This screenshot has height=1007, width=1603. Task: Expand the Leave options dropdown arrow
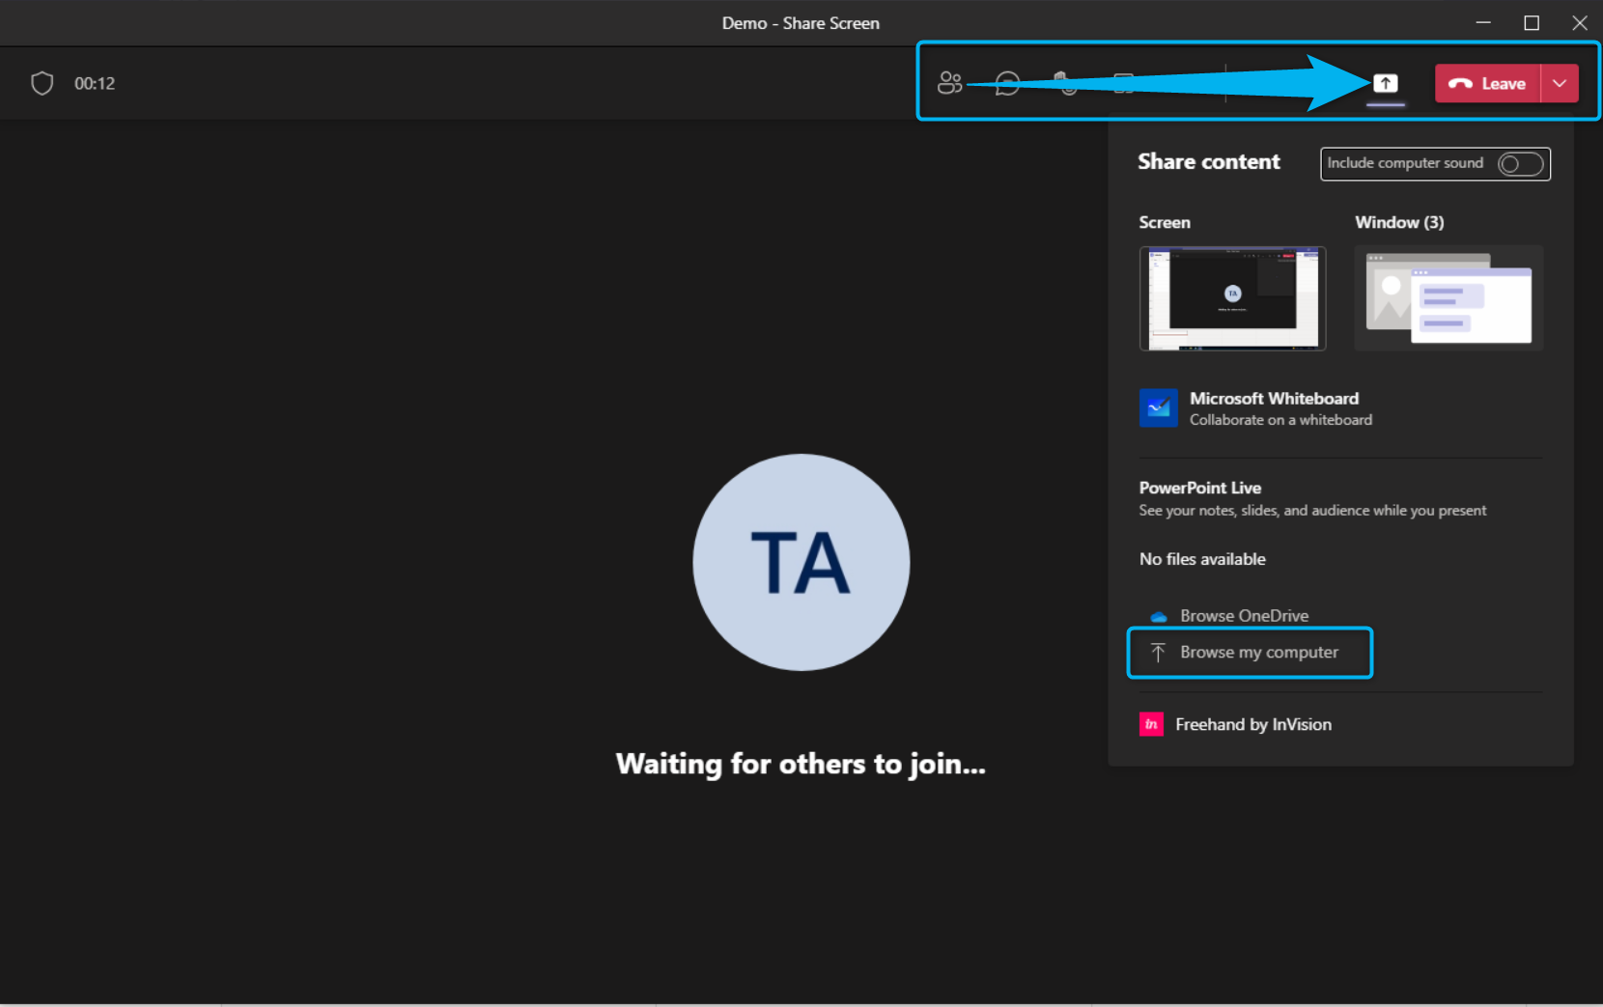(1560, 83)
